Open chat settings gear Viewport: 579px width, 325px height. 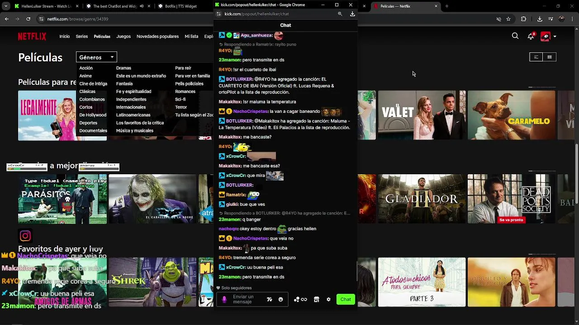point(328,299)
